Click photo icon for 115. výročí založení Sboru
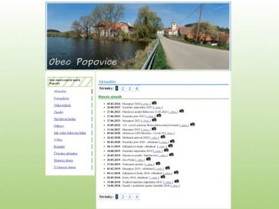Screen dimensions: 279x209 [x=193, y=124]
